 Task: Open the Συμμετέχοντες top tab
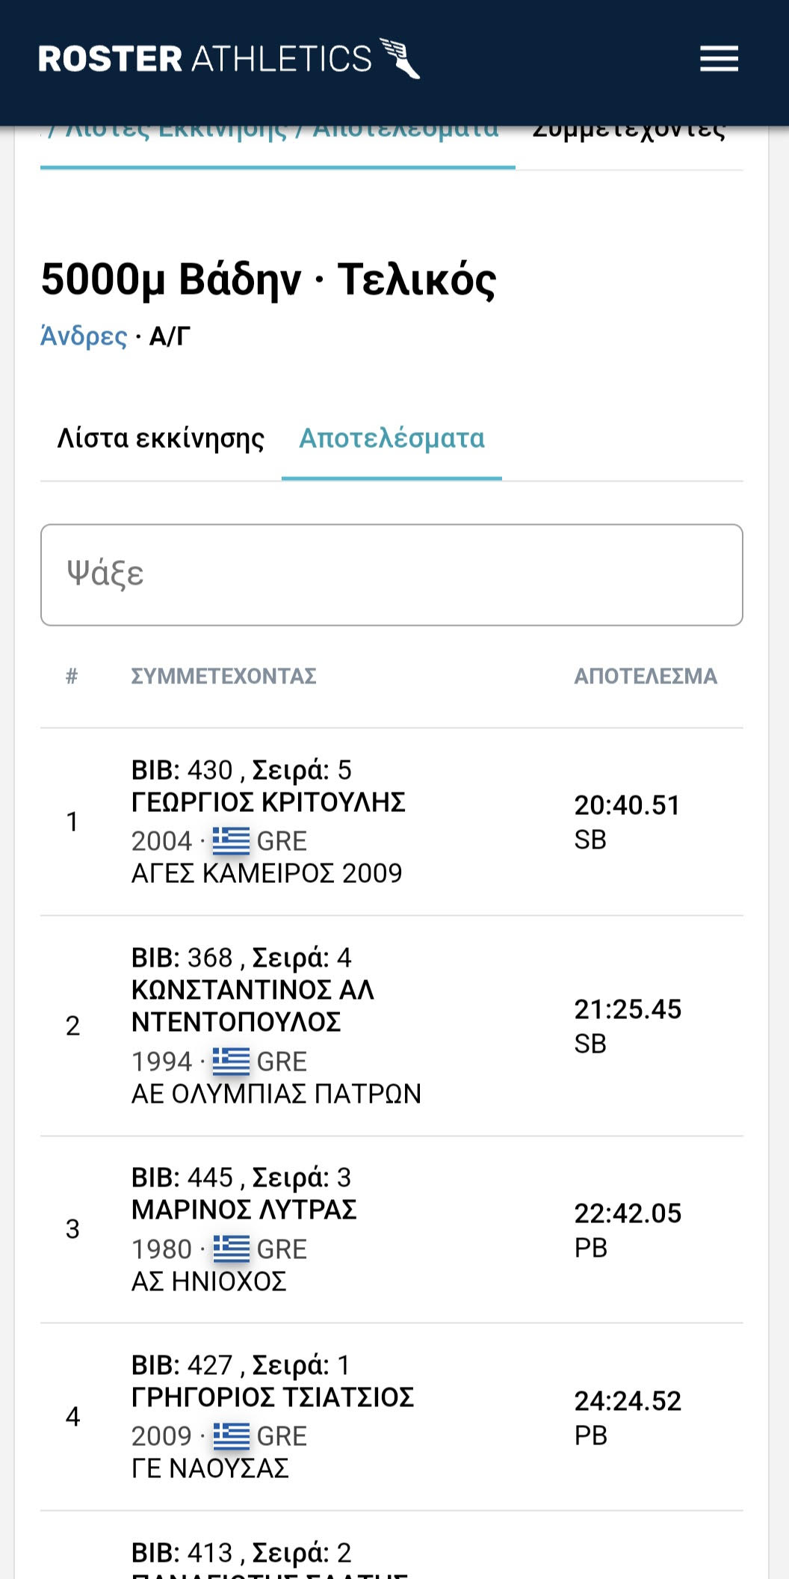628,135
